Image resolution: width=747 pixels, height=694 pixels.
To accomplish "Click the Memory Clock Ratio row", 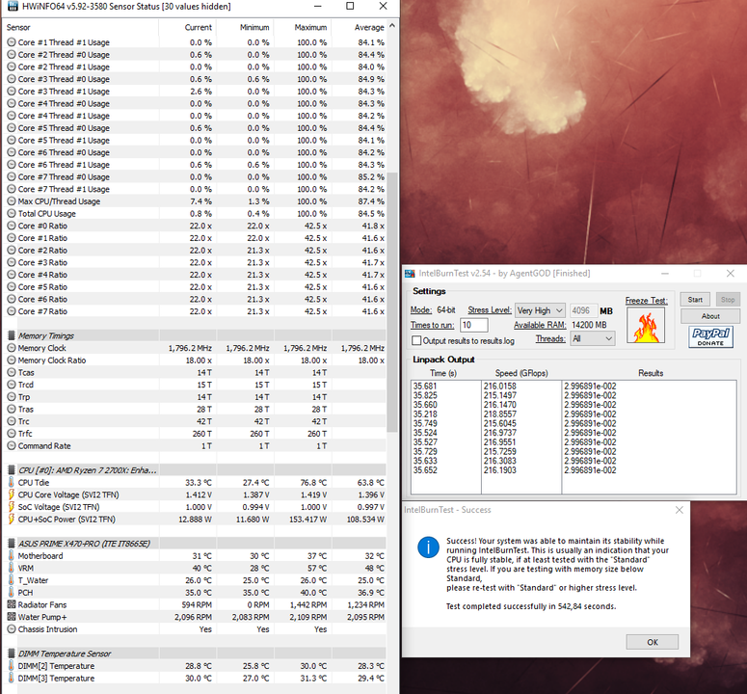I will pyautogui.click(x=195, y=360).
